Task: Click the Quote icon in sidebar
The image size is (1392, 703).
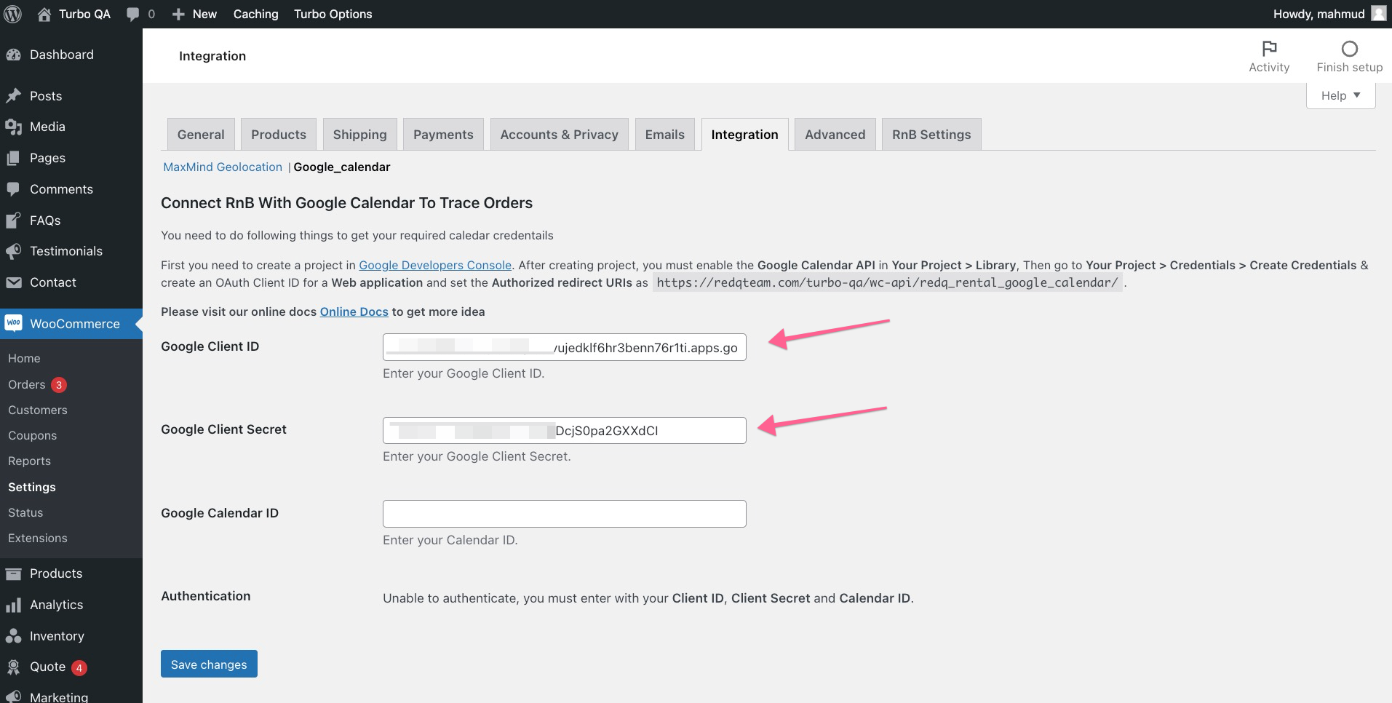Action: (x=13, y=667)
